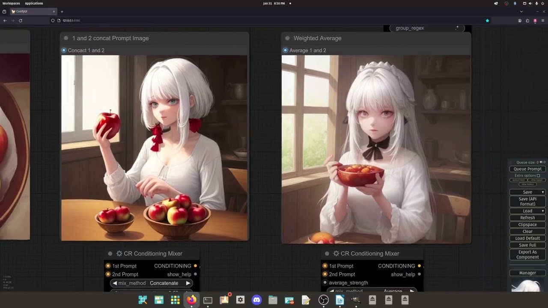The height and width of the screenshot is (308, 548).
Task: Click the Clipspace button
Action: coord(527,225)
